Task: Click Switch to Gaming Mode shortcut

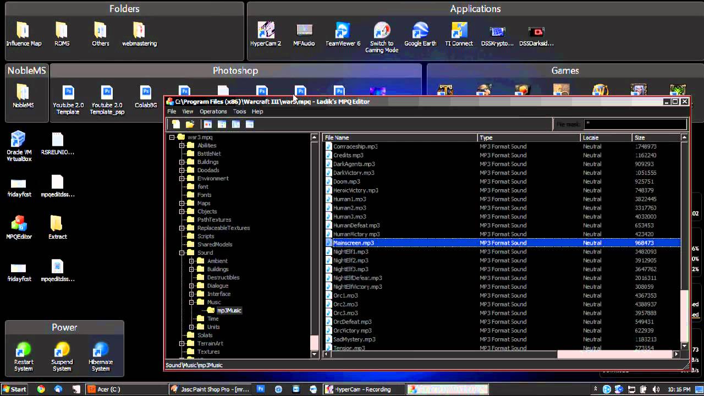Action: (x=382, y=37)
